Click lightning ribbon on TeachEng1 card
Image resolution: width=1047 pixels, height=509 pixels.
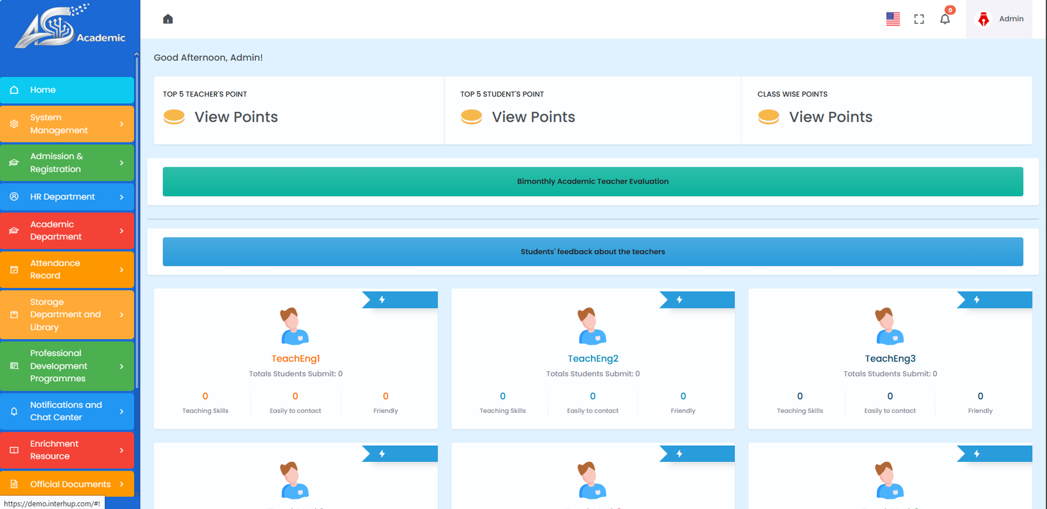click(400, 300)
